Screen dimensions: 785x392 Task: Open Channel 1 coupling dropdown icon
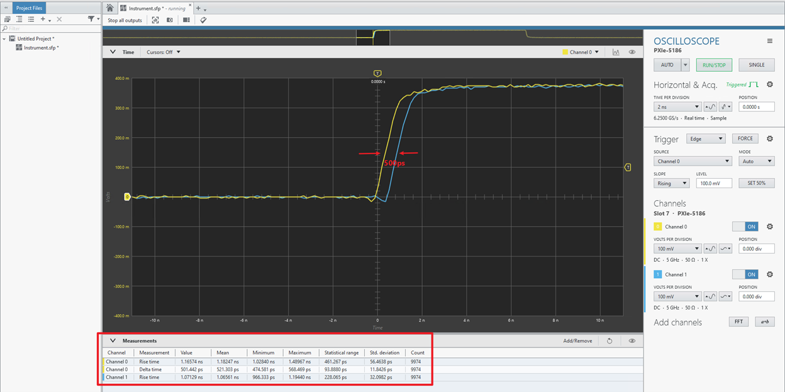coord(726,296)
